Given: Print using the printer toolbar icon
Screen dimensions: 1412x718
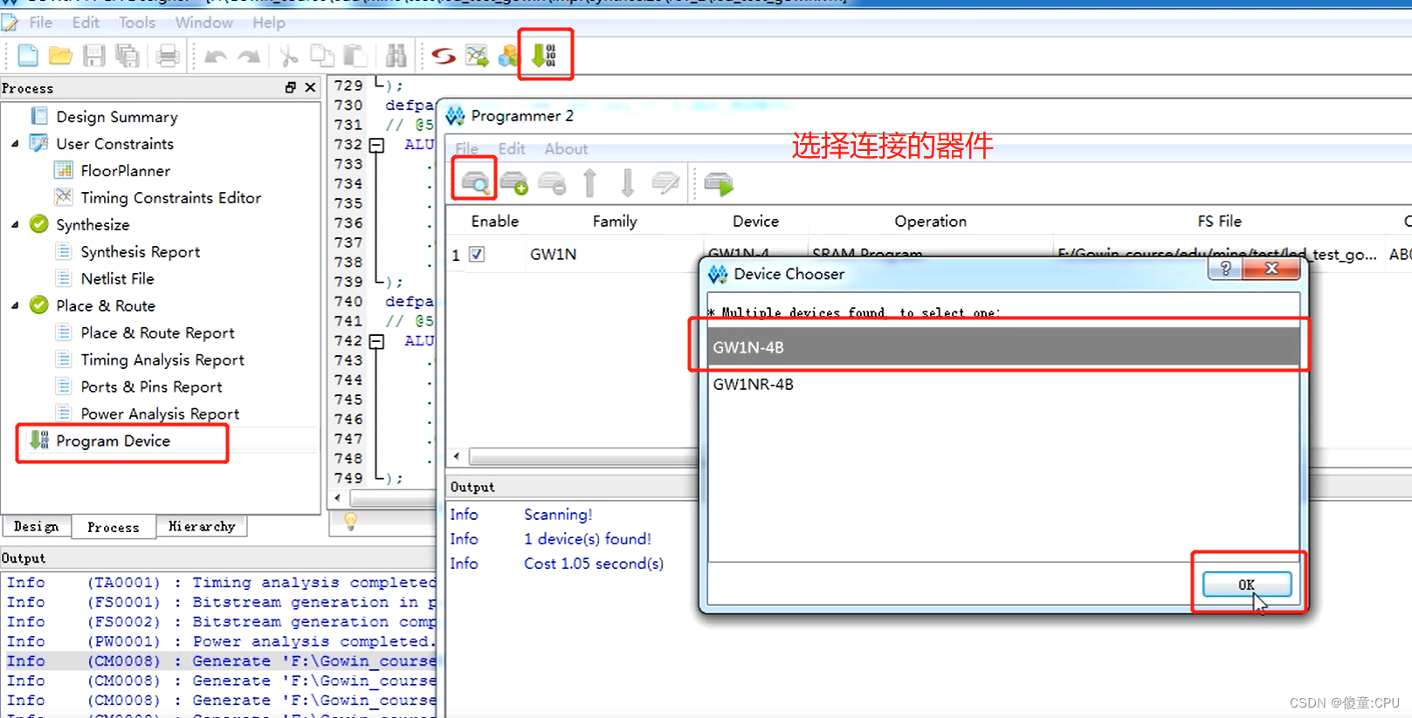Looking at the screenshot, I should click(167, 56).
